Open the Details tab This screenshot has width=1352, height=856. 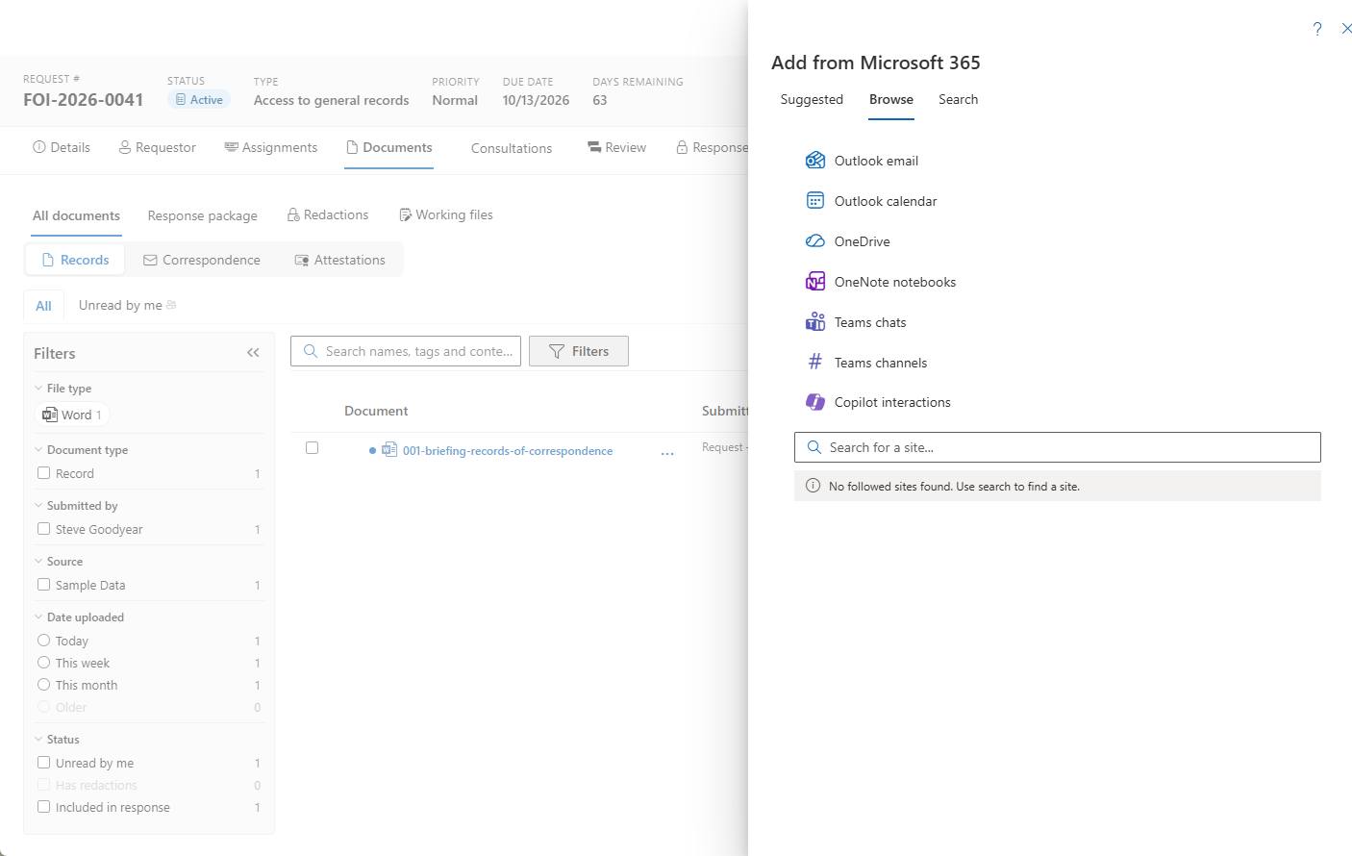click(62, 147)
